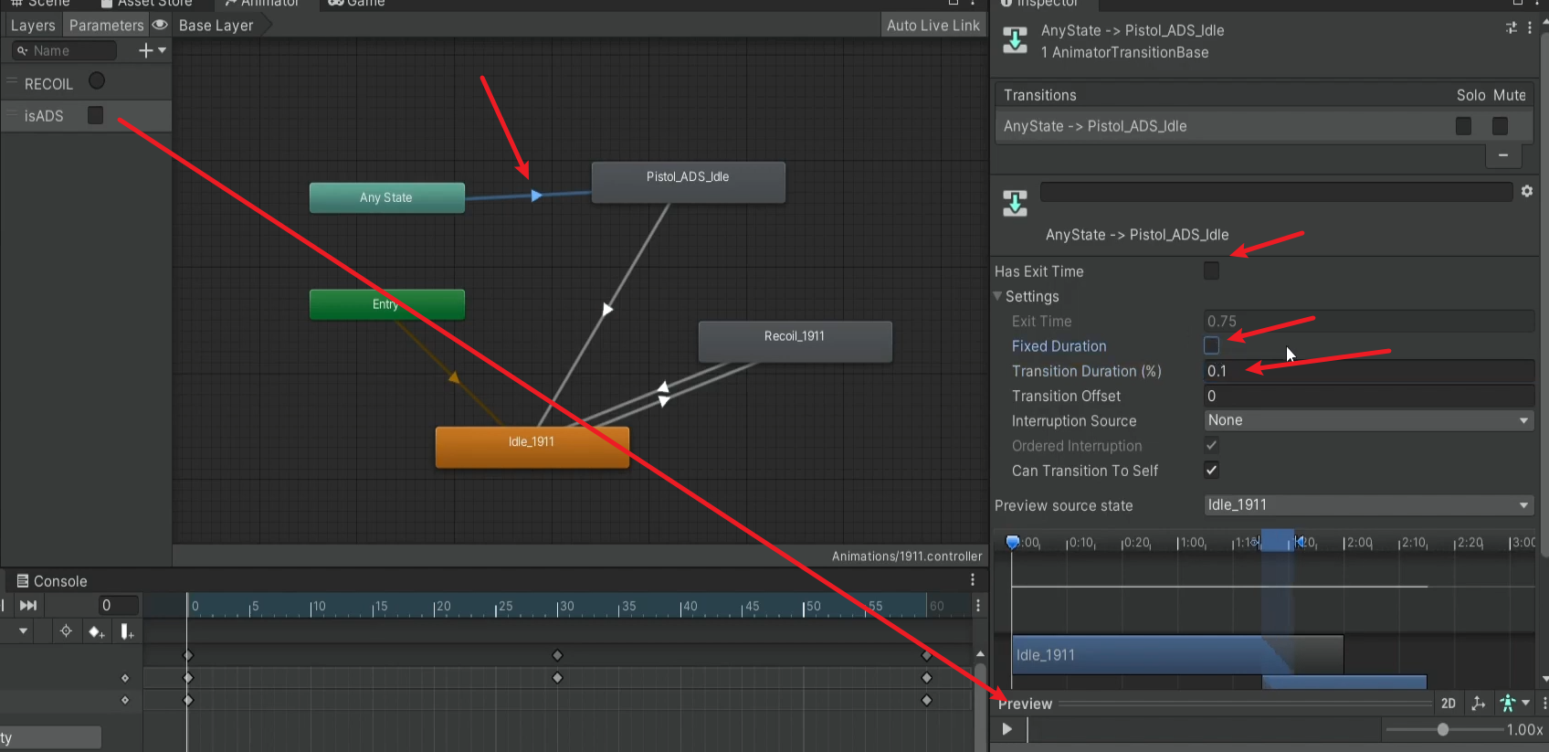The image size is (1549, 752).
Task: Select the Idle_1911 state node
Action: [532, 447]
